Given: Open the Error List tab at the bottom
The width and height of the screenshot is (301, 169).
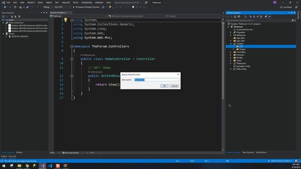Looking at the screenshot, I should point(12,156).
